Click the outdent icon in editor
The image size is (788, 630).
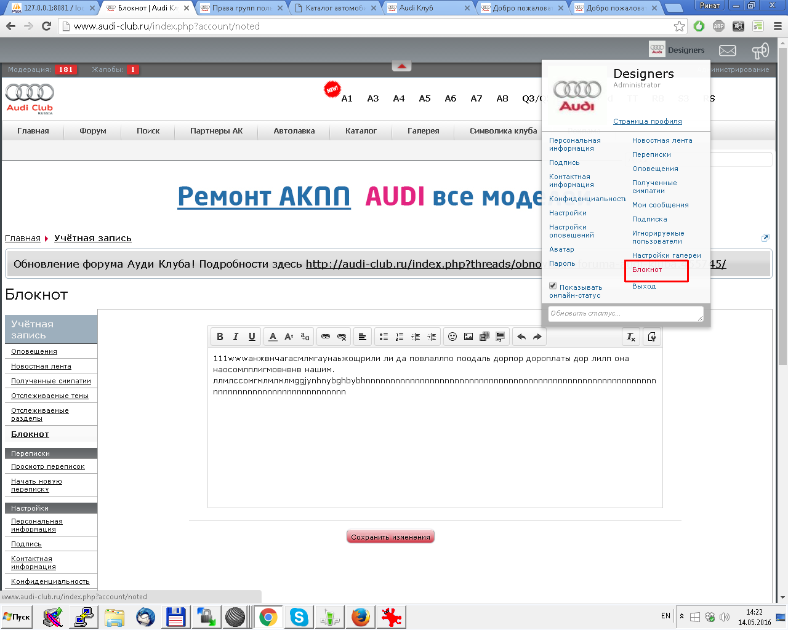pyautogui.click(x=416, y=337)
